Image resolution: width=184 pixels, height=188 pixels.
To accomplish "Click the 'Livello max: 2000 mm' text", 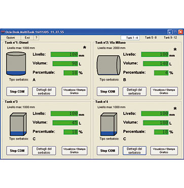I will click(x=112, y=48).
